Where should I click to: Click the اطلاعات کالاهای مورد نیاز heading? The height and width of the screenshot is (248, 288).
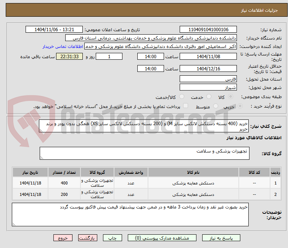click(x=254, y=138)
